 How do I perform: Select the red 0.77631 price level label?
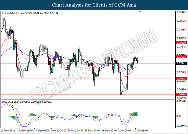click(x=181, y=57)
